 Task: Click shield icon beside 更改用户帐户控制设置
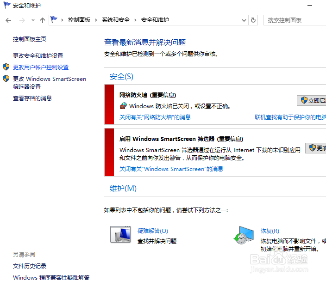[6, 67]
